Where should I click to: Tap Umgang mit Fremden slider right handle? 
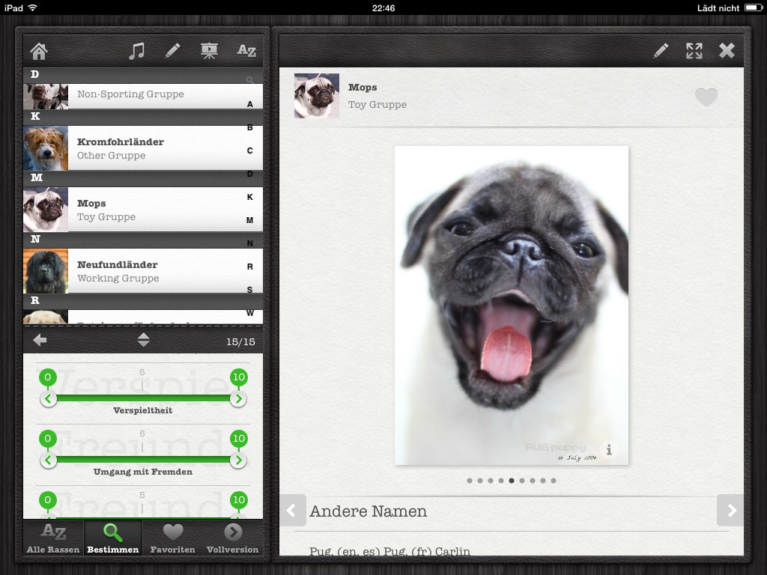[x=238, y=460]
